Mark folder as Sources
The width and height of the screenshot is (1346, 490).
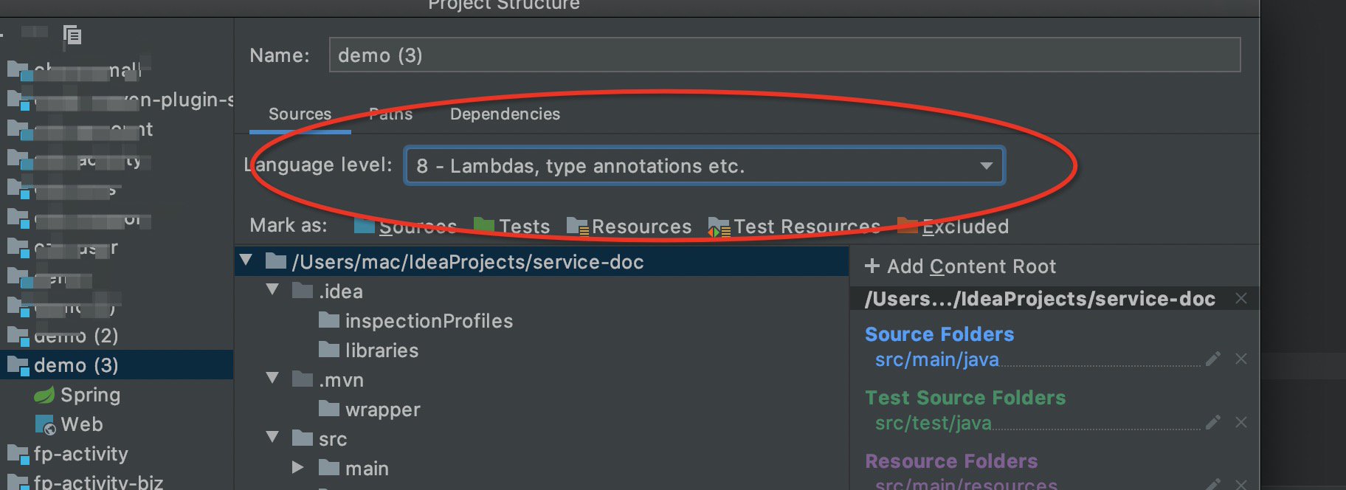405,227
